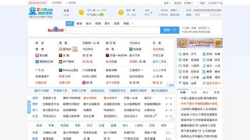Click the 苏宁易购 icon

pyautogui.click(x=61, y=61)
